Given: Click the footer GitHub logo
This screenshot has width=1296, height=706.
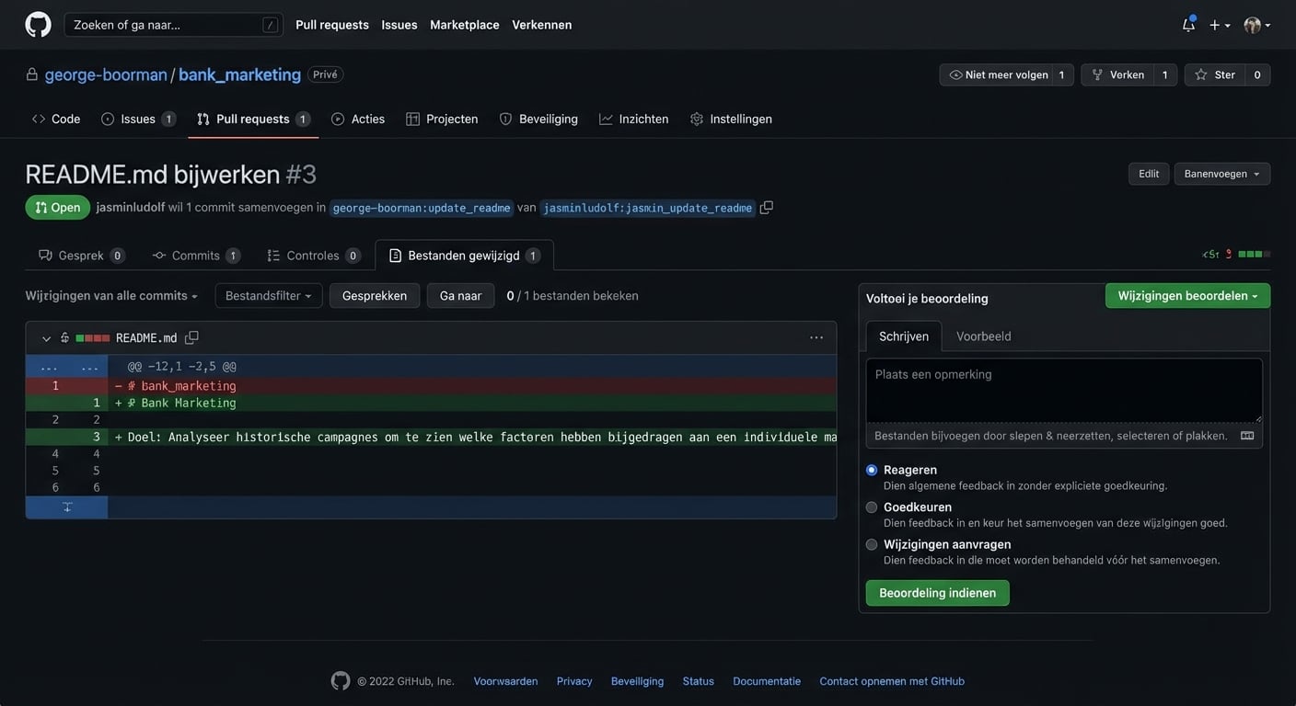Looking at the screenshot, I should pos(341,681).
